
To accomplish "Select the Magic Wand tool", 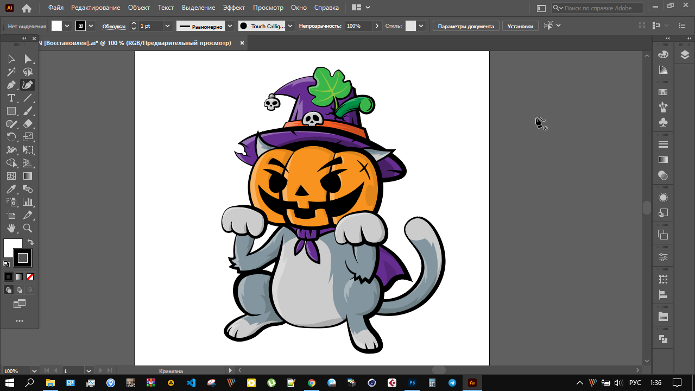I will [x=11, y=72].
